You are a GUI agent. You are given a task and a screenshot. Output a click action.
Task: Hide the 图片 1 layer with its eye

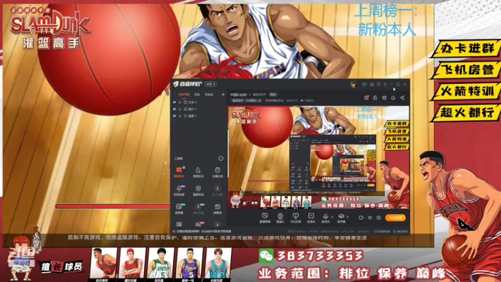[x=174, y=109]
